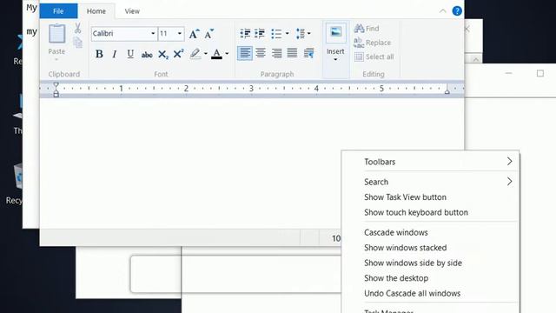
Task: Open the list style dropdown arrow
Action: (x=287, y=34)
